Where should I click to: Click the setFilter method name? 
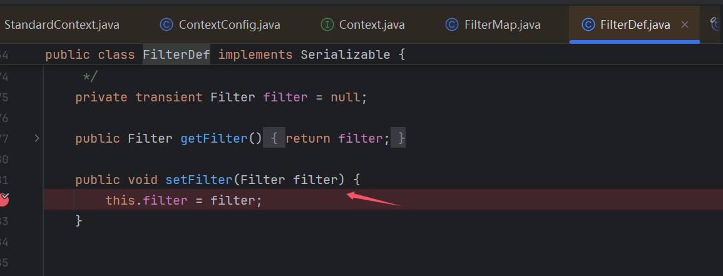coord(200,179)
